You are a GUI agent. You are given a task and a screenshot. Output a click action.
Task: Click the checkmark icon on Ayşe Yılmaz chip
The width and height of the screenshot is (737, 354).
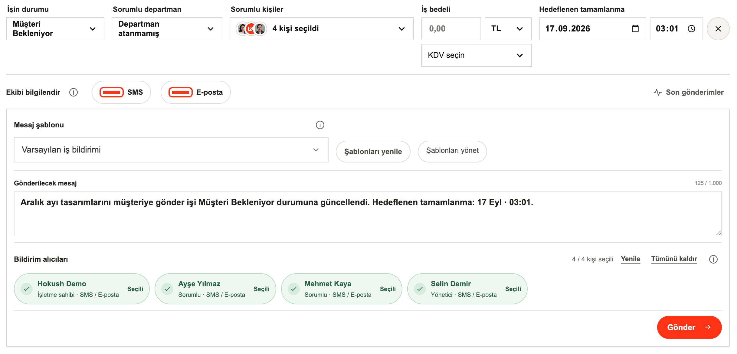[x=167, y=289]
